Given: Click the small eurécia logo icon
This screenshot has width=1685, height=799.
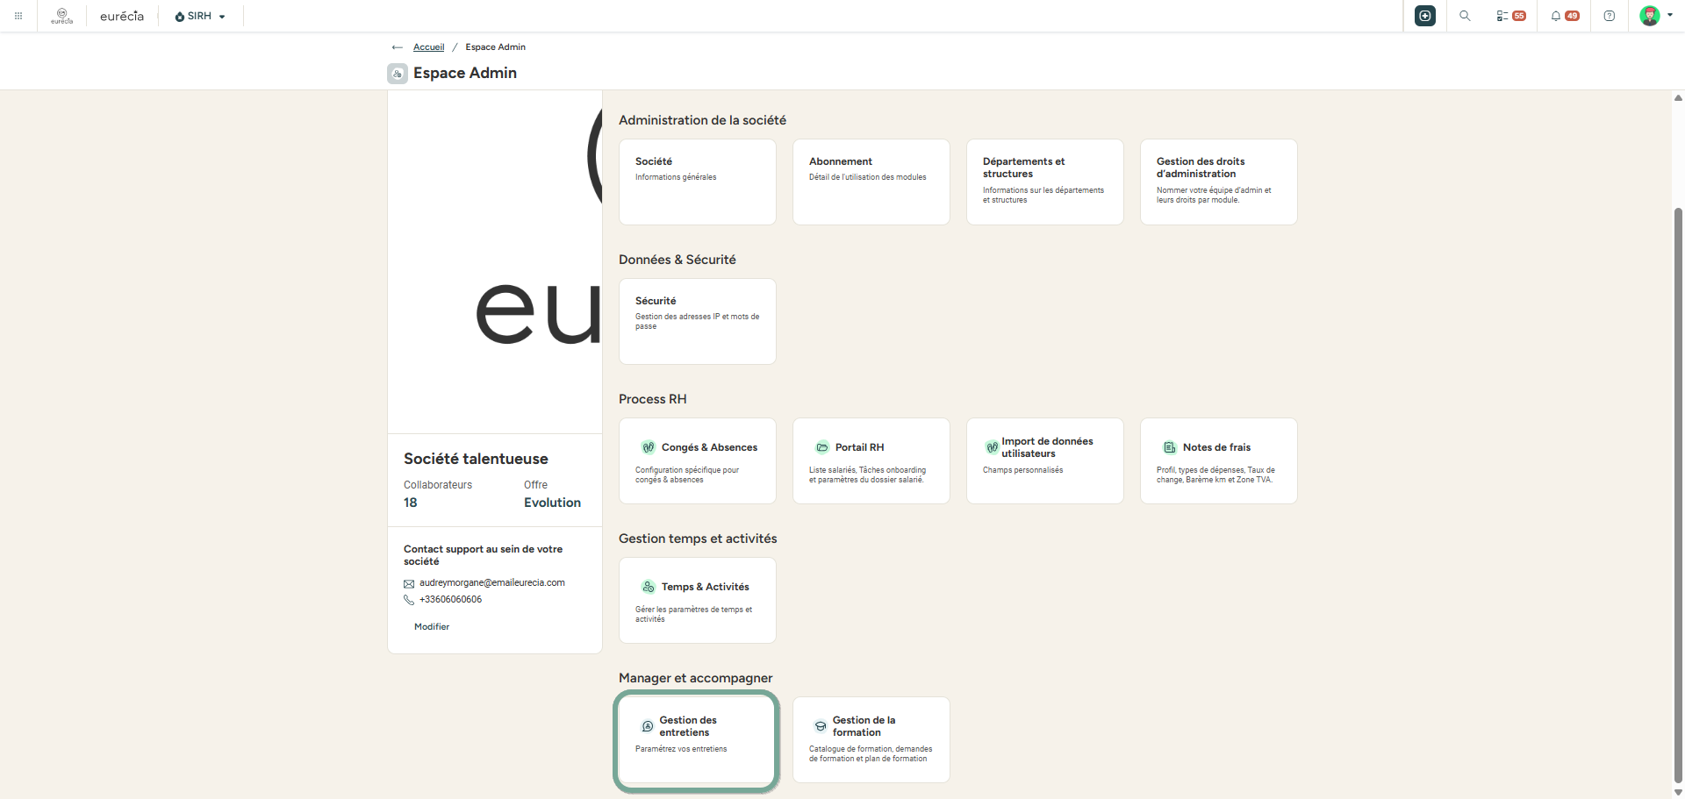Looking at the screenshot, I should [61, 16].
